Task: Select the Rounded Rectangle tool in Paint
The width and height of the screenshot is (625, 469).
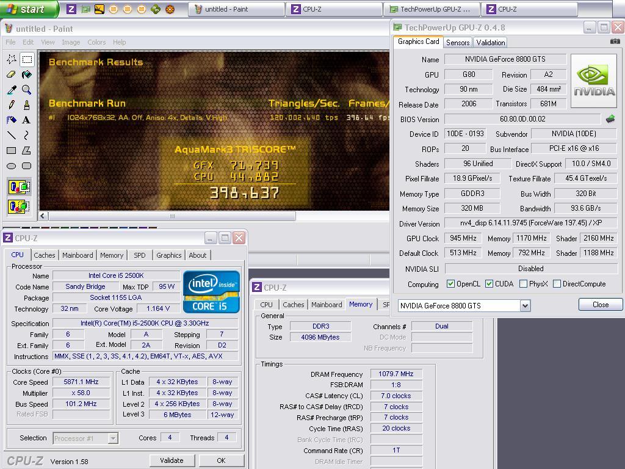Action: coord(27,165)
